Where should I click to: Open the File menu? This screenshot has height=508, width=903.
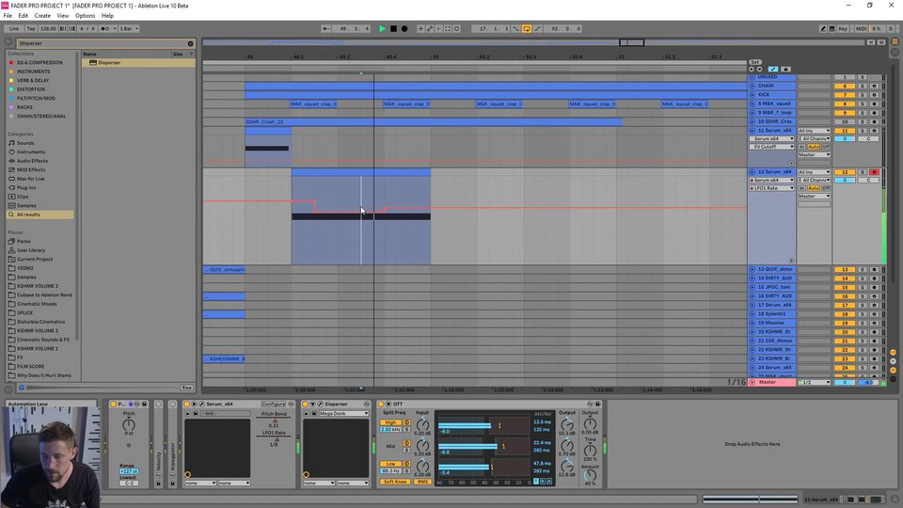pos(8,16)
